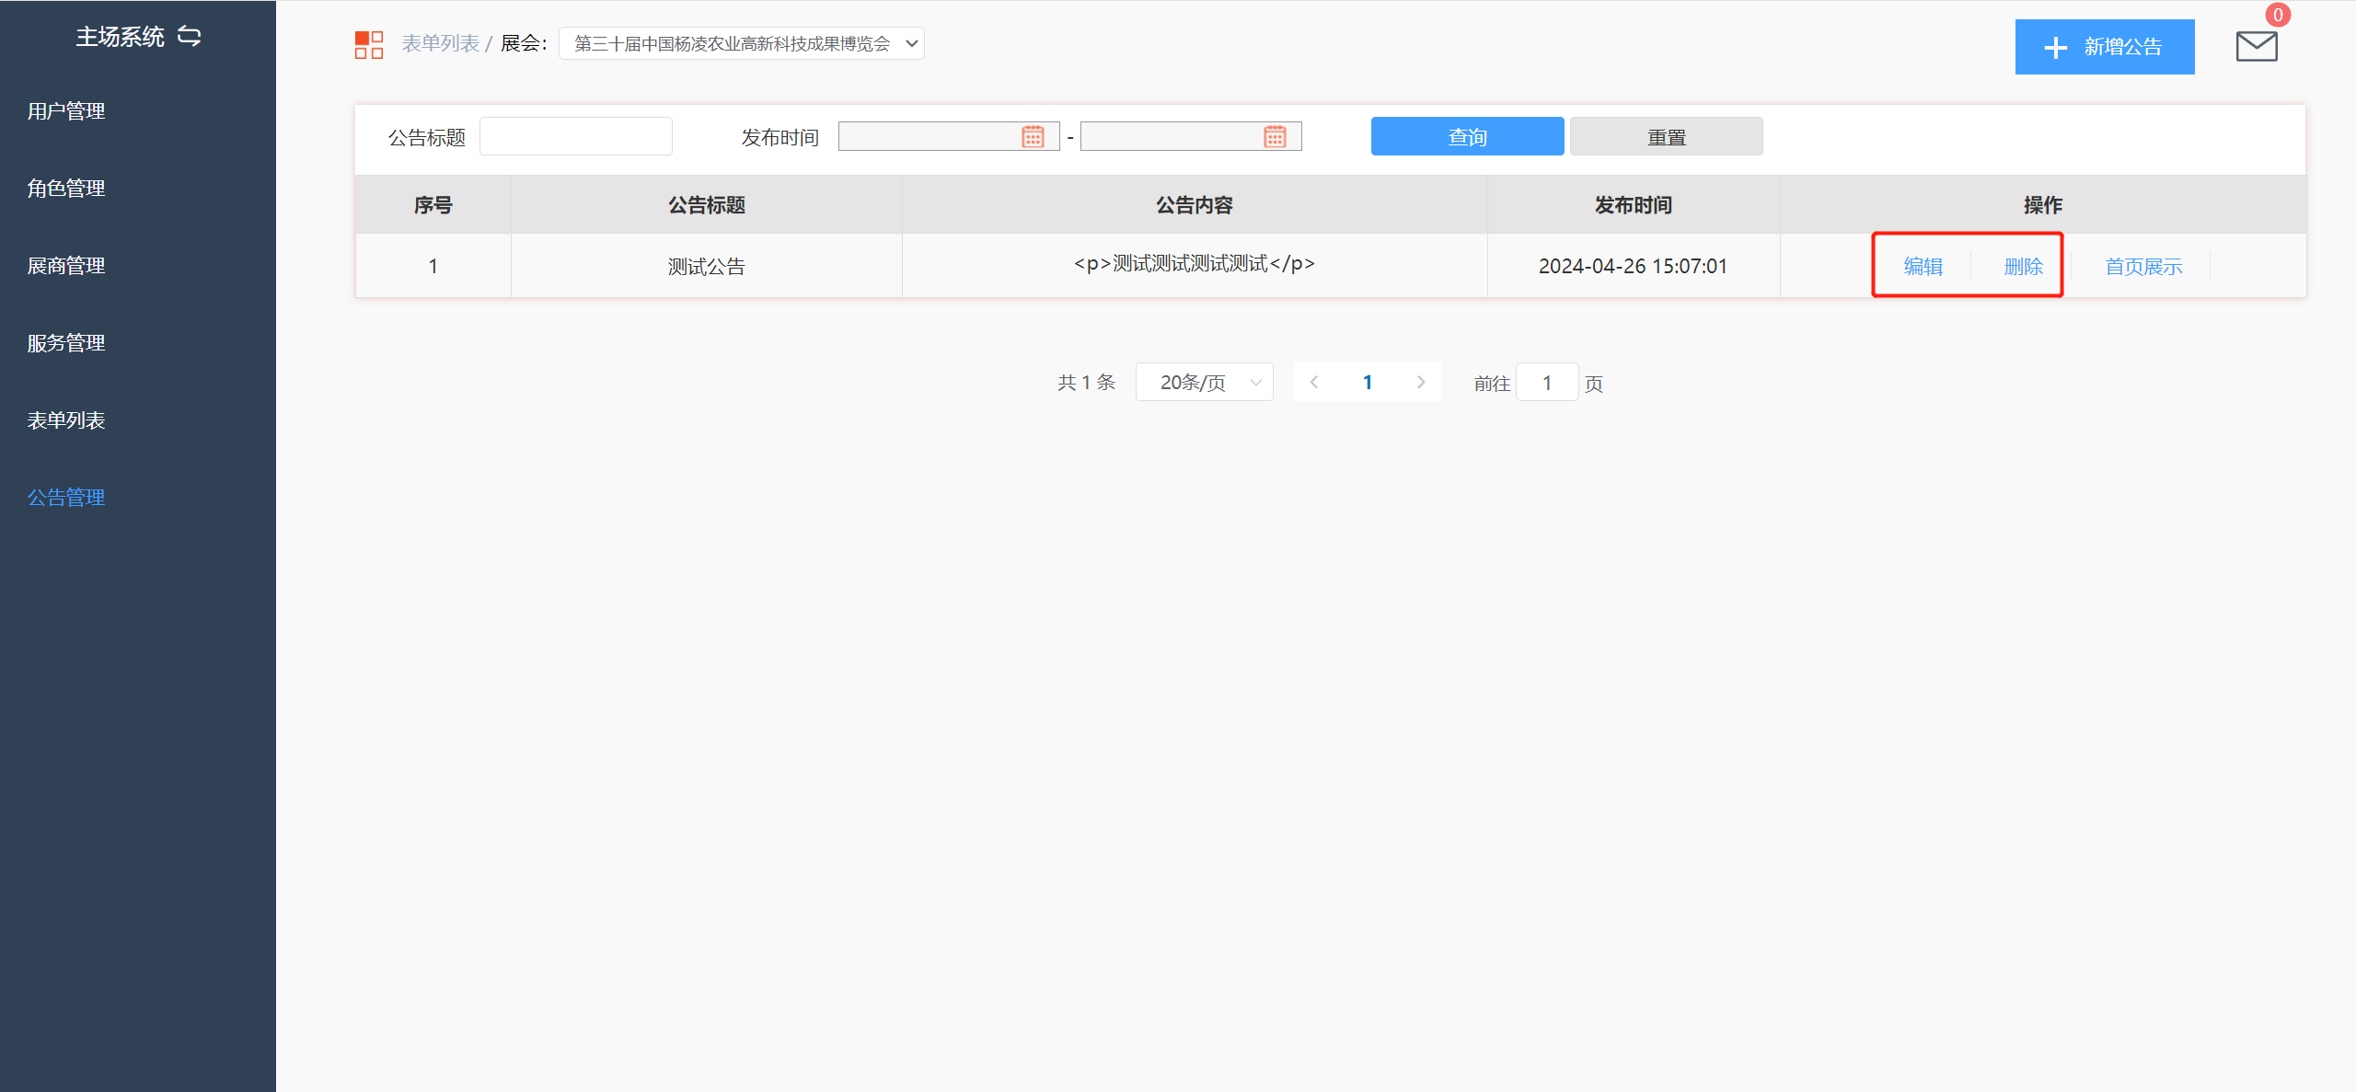Click the 主场系统 title
The image size is (2356, 1092).
(x=120, y=37)
